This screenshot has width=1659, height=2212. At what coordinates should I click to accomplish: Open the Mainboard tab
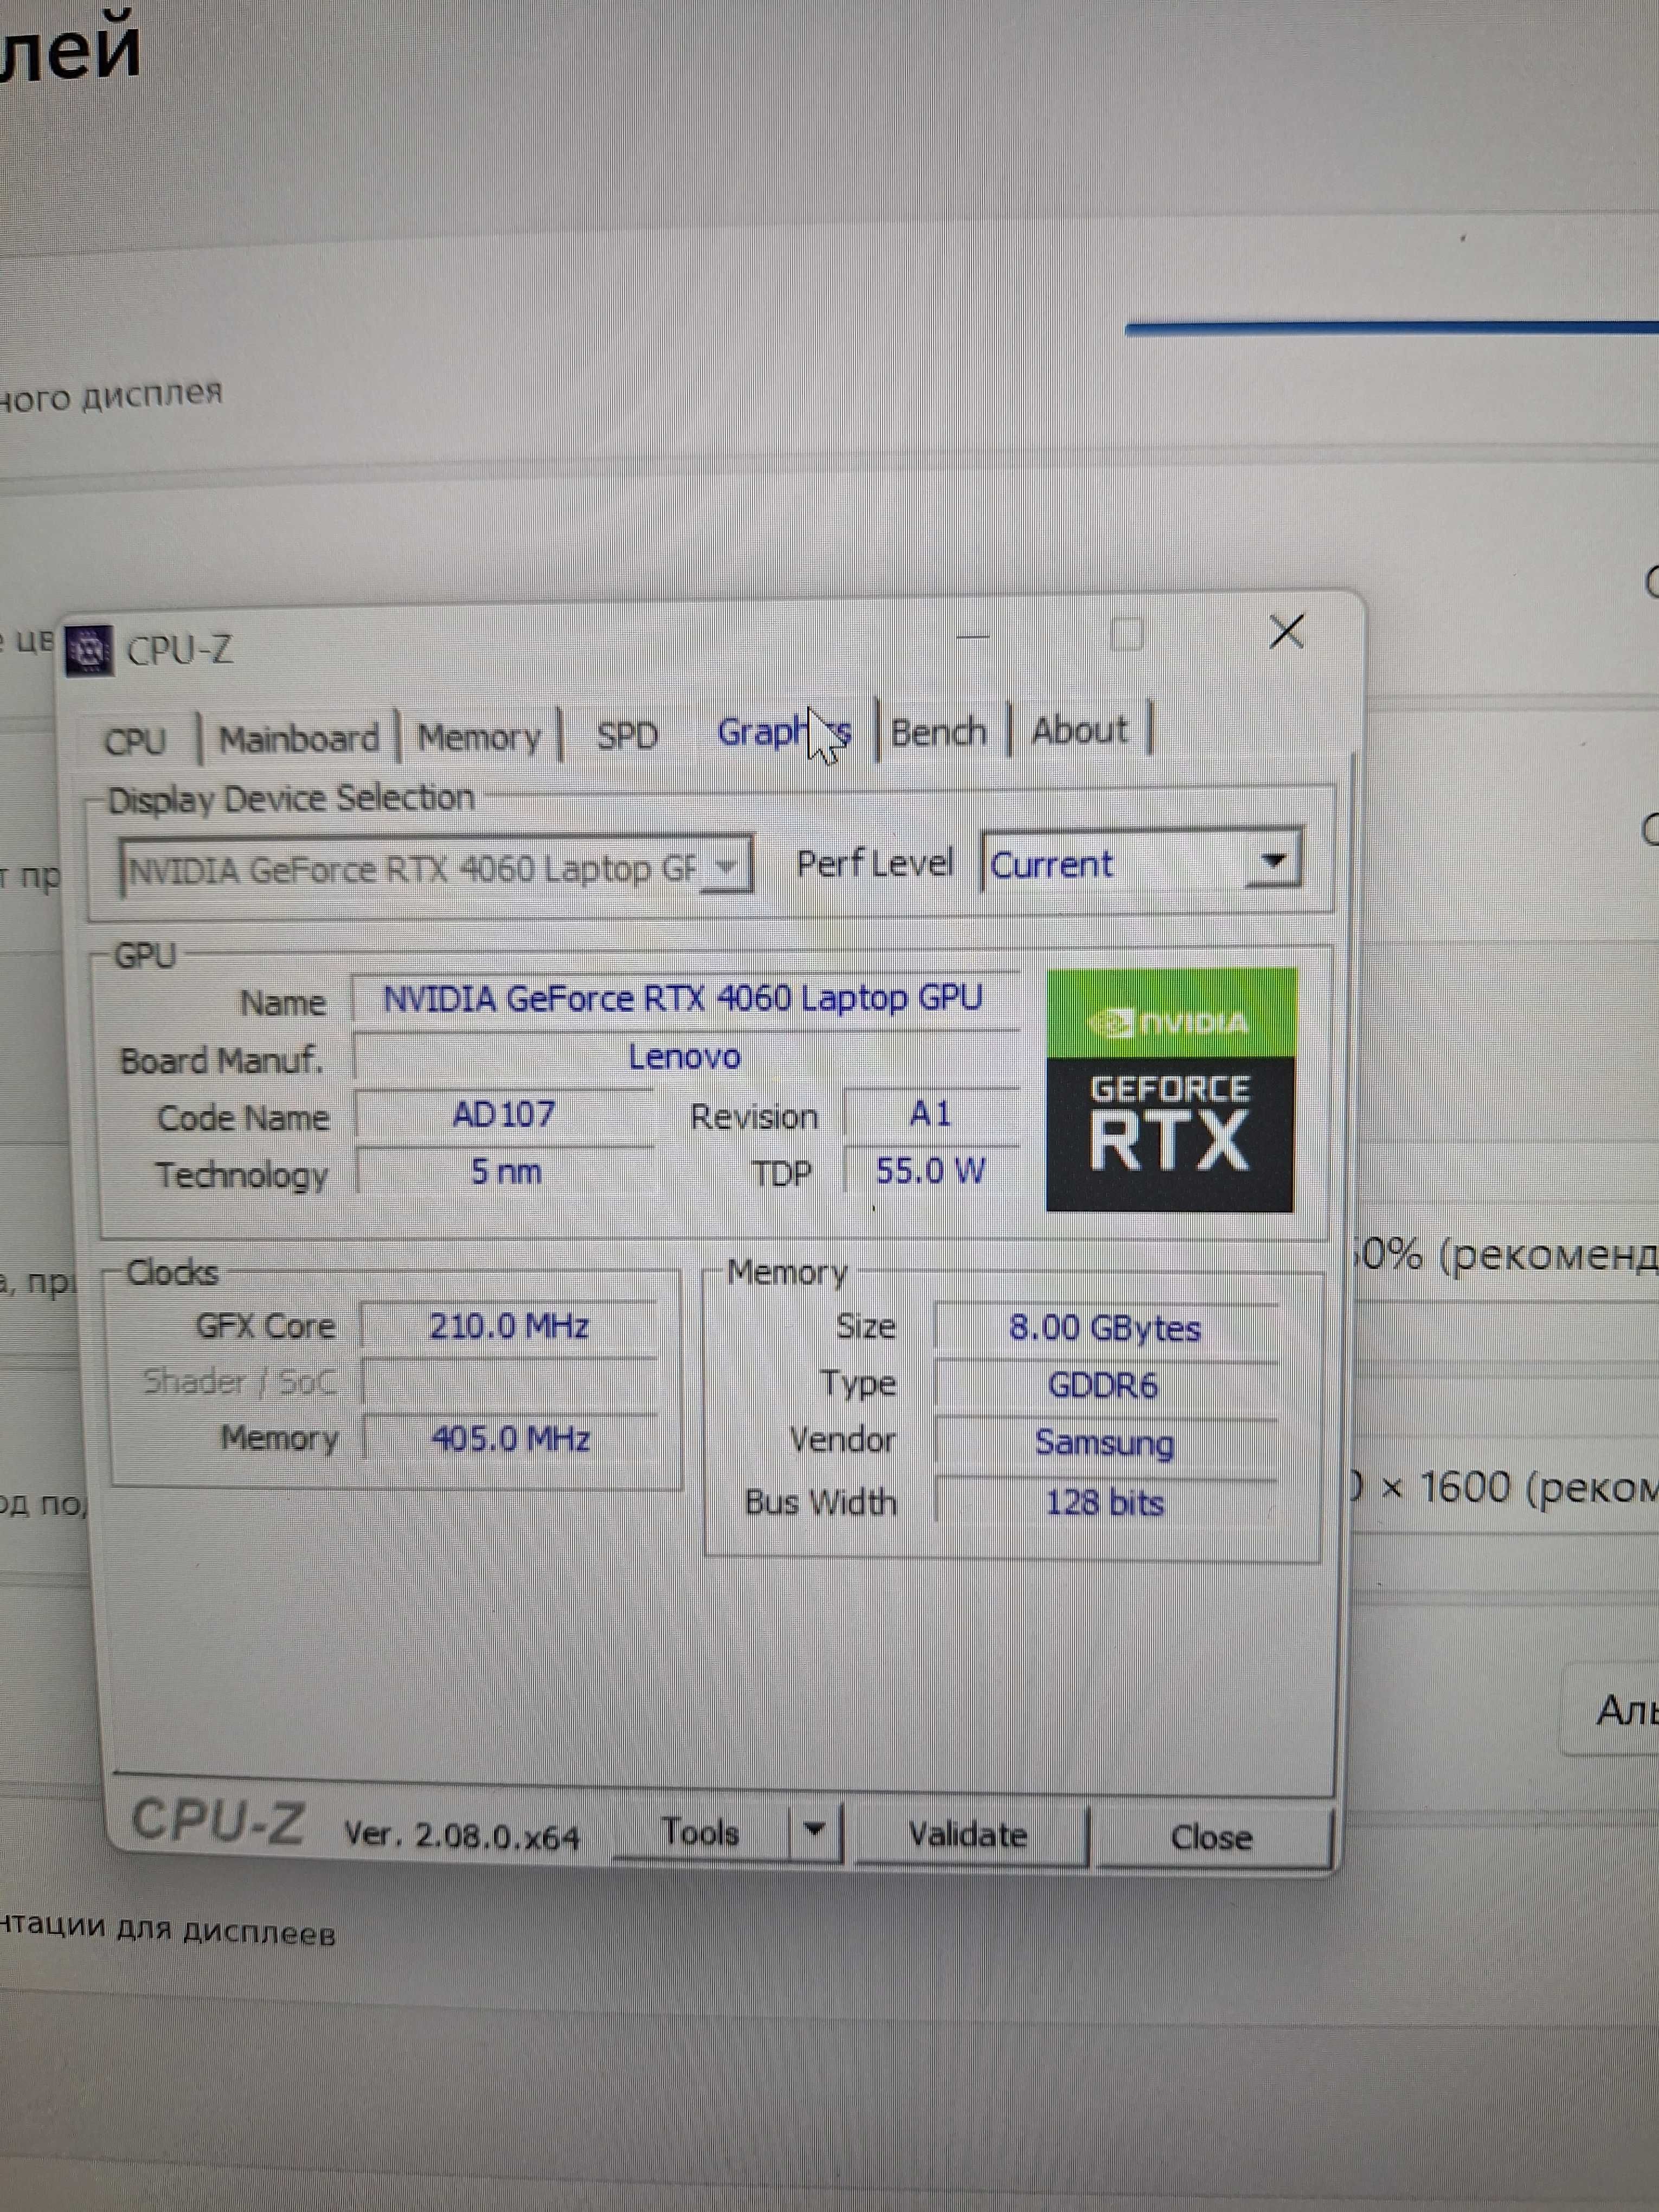point(299,739)
